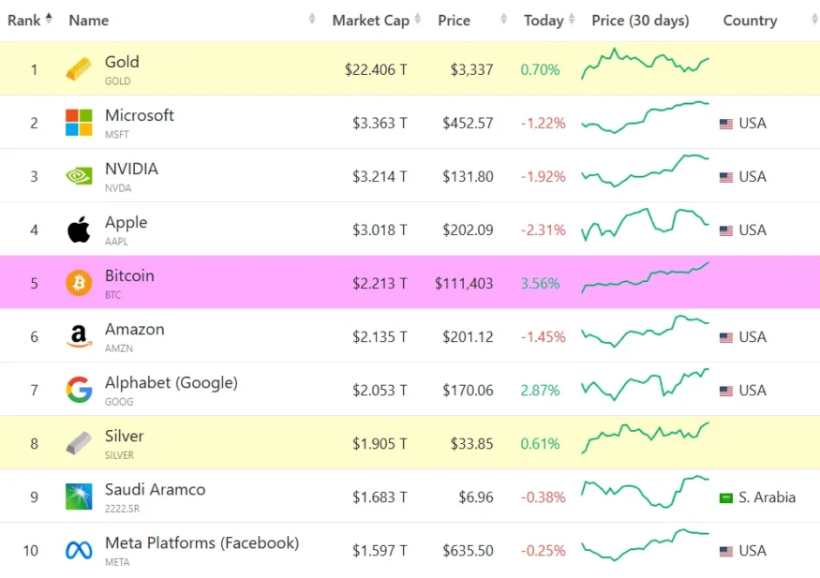Viewport: 820px width, 578px height.
Task: Click the USA flag in Apple row
Action: (x=726, y=231)
